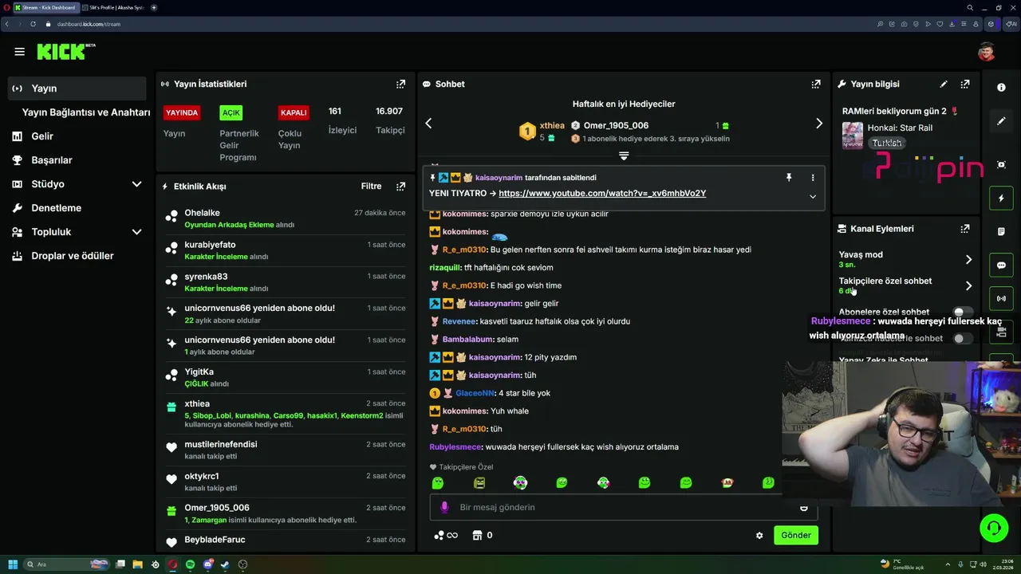Viewport: 1021px width, 574px height.
Task: Click in the Bir mesaj gönderin field
Action: point(622,507)
